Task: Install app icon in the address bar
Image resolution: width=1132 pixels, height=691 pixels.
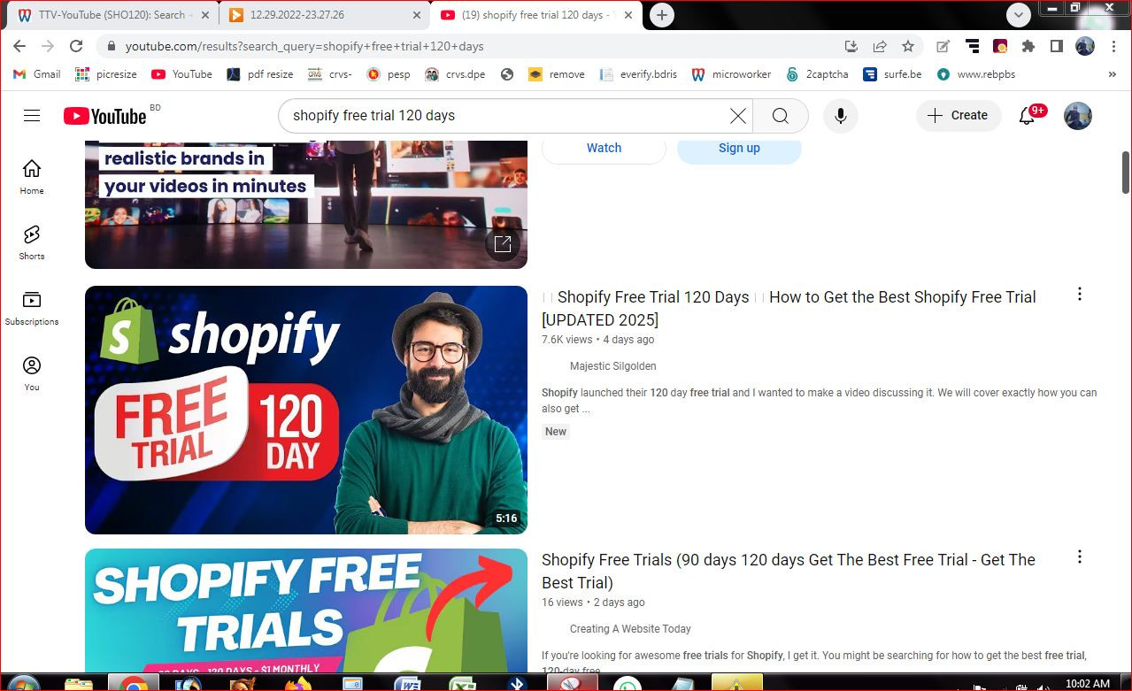Action: 851,46
